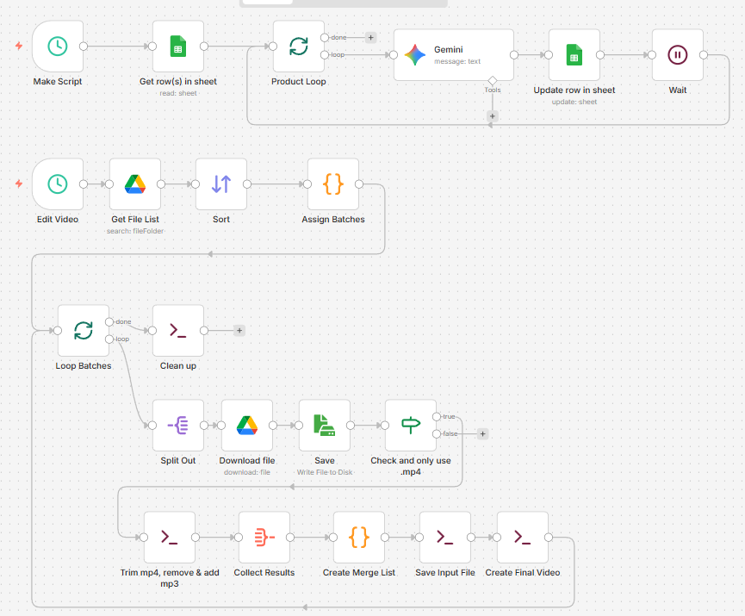
Task: Select the Split Out node
Action: click(178, 425)
